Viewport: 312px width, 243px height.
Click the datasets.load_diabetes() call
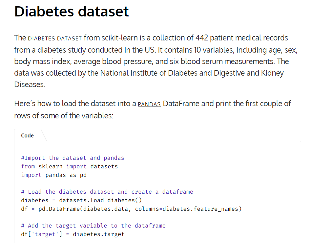(100, 200)
